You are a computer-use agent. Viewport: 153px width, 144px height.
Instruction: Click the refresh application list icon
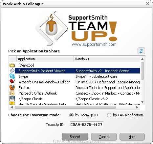coord(141,51)
